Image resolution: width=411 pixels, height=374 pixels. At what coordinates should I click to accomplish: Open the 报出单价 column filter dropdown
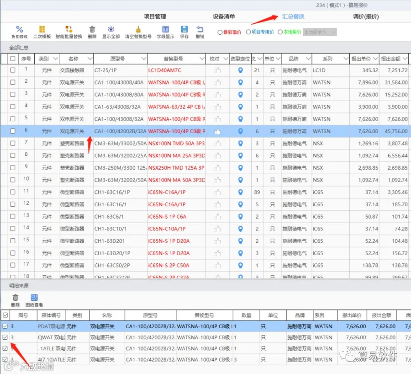375,59
